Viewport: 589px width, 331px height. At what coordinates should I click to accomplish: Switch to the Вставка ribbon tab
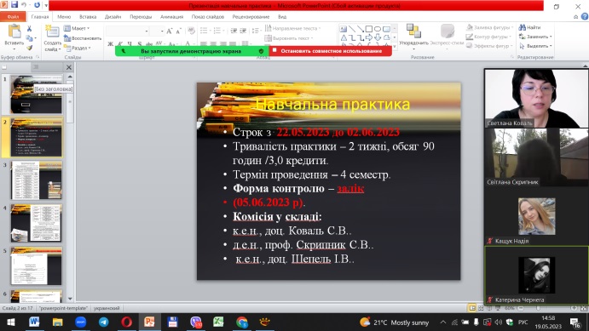point(88,17)
